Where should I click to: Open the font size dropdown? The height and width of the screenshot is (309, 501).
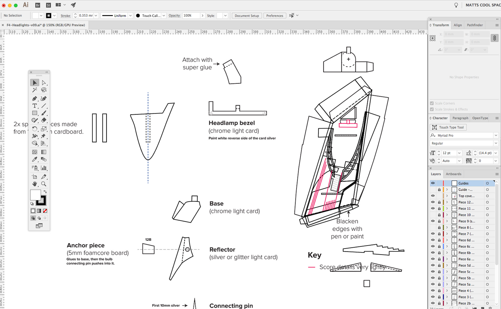pos(459,153)
